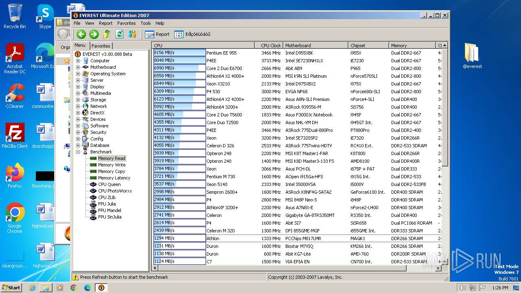Open the @everest folder on desktop

coord(472,56)
